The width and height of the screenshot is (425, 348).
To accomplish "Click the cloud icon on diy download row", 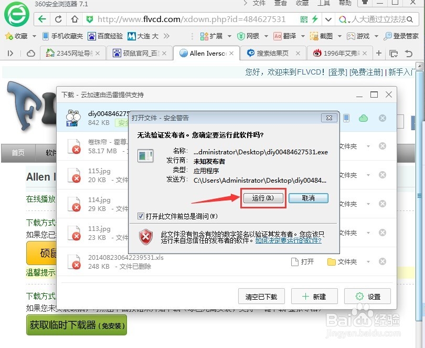I will point(363,118).
